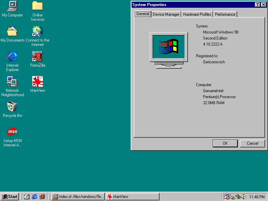Click the 'System:' label

click(202, 26)
